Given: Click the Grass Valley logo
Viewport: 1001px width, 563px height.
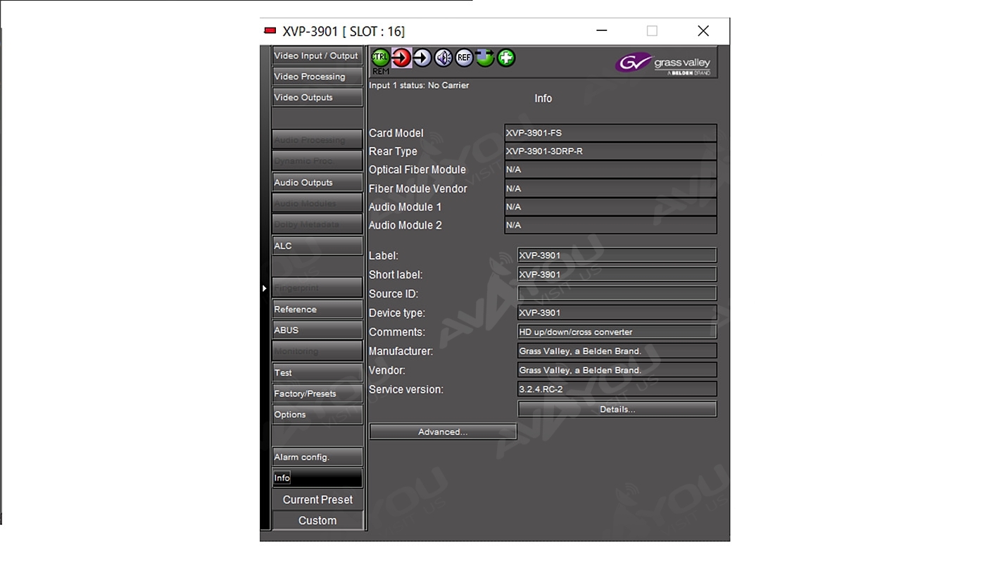Looking at the screenshot, I should click(x=663, y=63).
